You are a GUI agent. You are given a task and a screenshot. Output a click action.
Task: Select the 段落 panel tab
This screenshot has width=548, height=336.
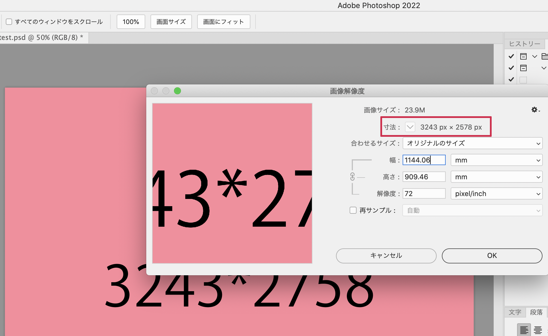point(536,312)
